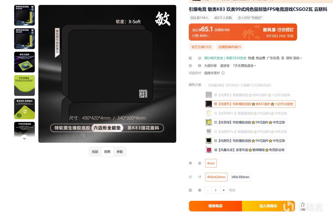
Task: Decrease quantity with the minus button
Action: (x=208, y=190)
